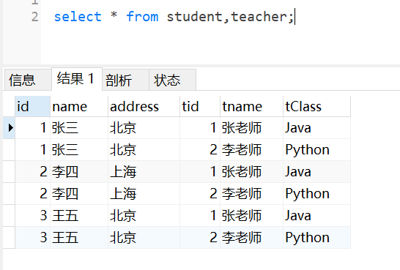Select 张三 cell in the 李老师 row

(x=79, y=150)
